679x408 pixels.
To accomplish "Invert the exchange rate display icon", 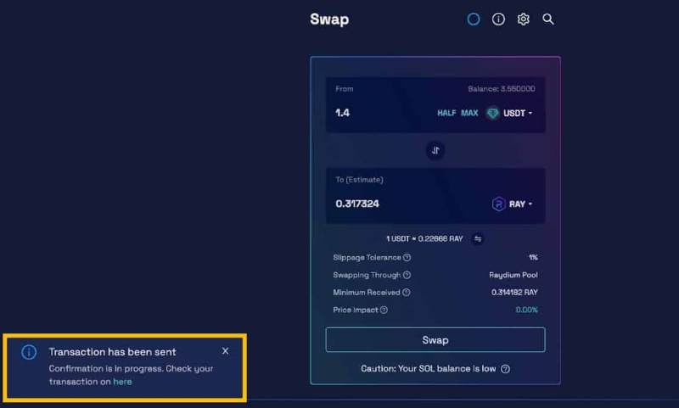I will pos(478,239).
